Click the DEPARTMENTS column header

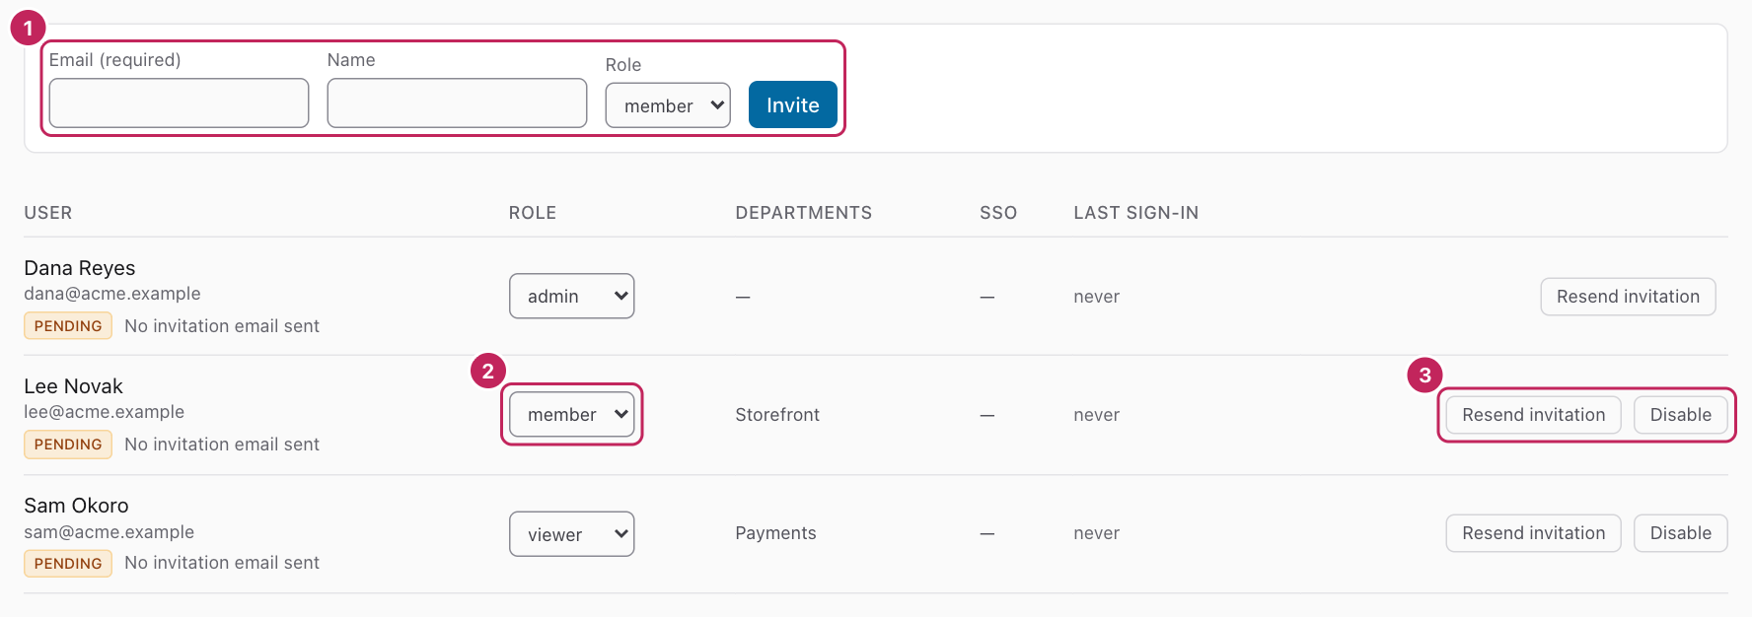pyautogui.click(x=804, y=213)
